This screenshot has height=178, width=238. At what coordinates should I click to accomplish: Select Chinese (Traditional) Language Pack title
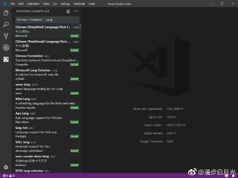pos(43,42)
